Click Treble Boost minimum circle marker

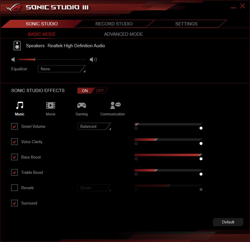pyautogui.click(x=136, y=174)
